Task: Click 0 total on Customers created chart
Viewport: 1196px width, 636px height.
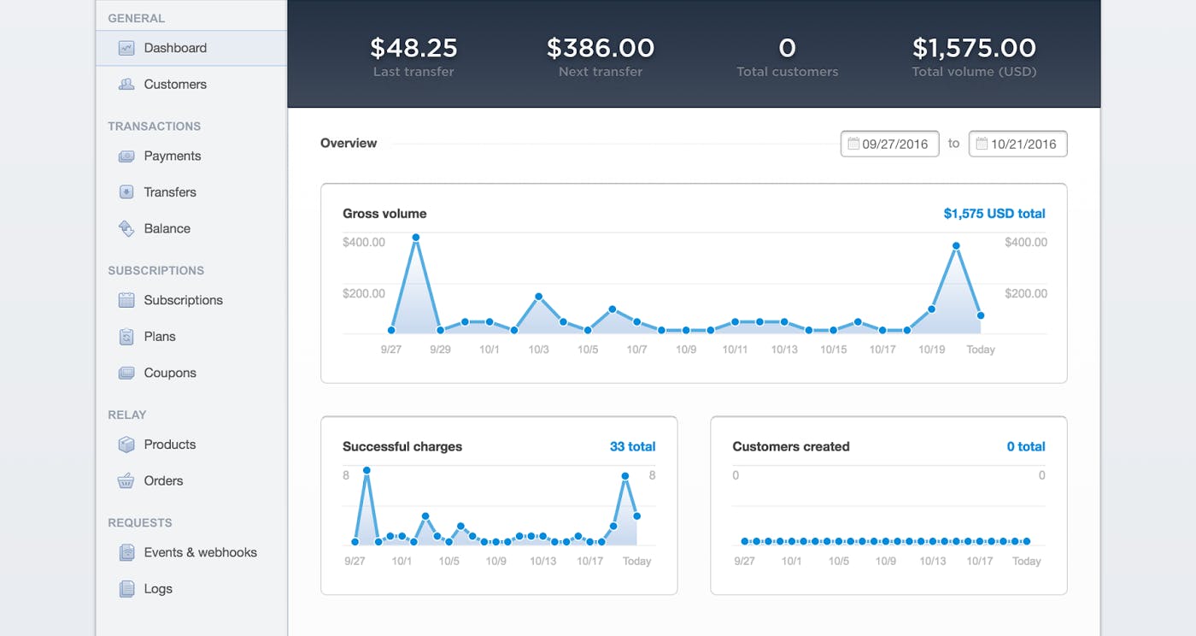Action: pos(1026,445)
